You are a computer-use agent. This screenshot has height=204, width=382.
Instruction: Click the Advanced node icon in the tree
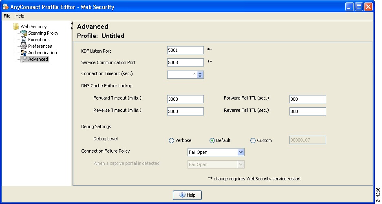coord(24,59)
